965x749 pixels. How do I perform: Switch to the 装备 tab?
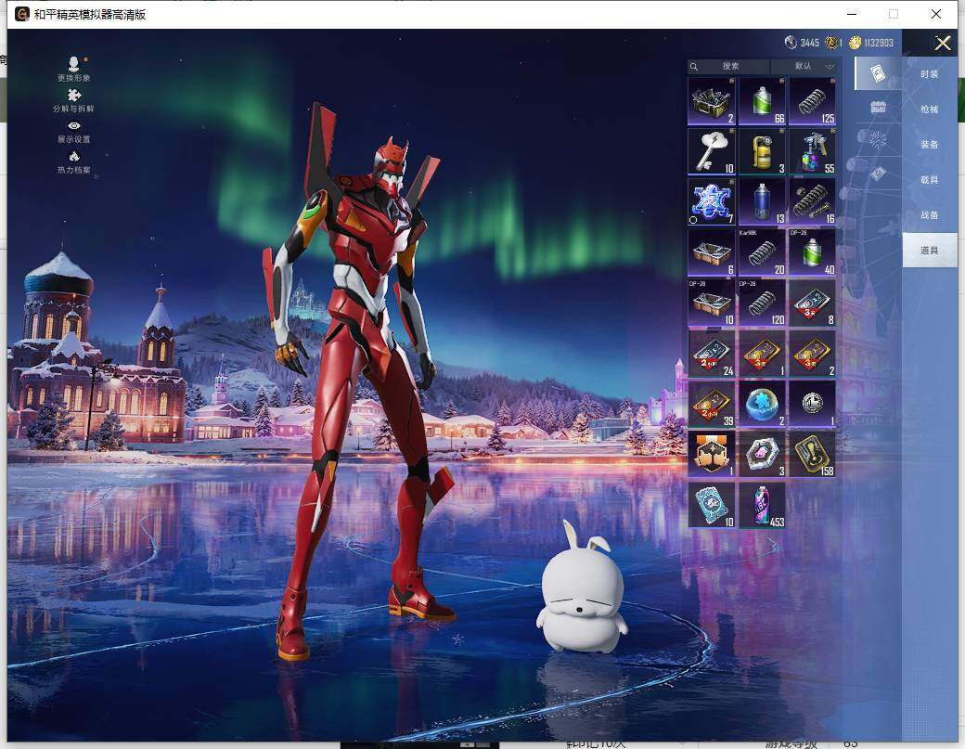tap(930, 145)
